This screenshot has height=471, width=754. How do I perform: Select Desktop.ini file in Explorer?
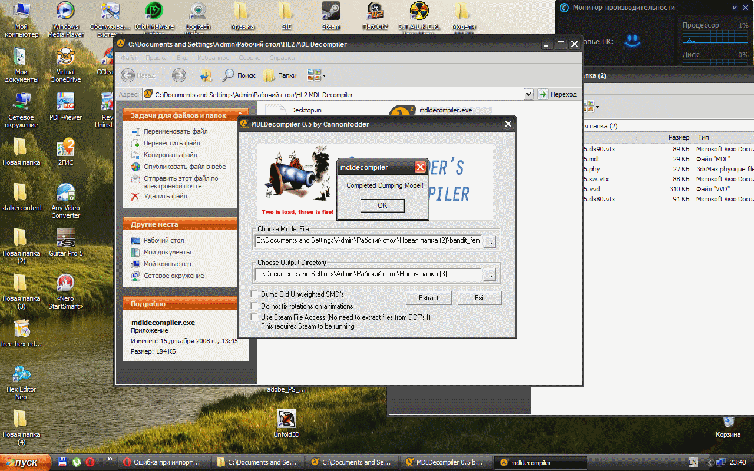coord(295,110)
